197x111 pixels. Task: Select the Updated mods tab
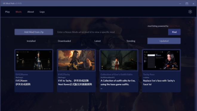tap(164, 41)
